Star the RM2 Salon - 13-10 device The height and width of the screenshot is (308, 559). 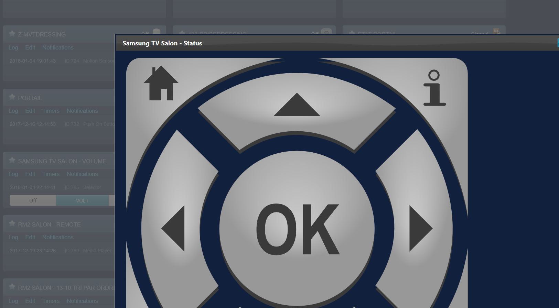click(x=12, y=287)
